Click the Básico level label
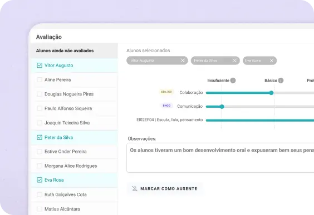314x215 pixels. pos(271,81)
